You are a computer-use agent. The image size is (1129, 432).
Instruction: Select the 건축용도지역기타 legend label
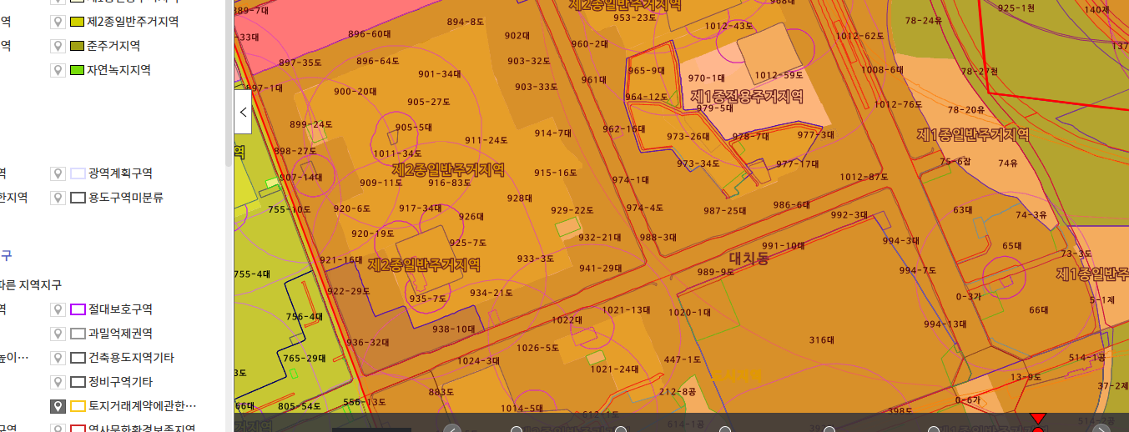point(131,359)
